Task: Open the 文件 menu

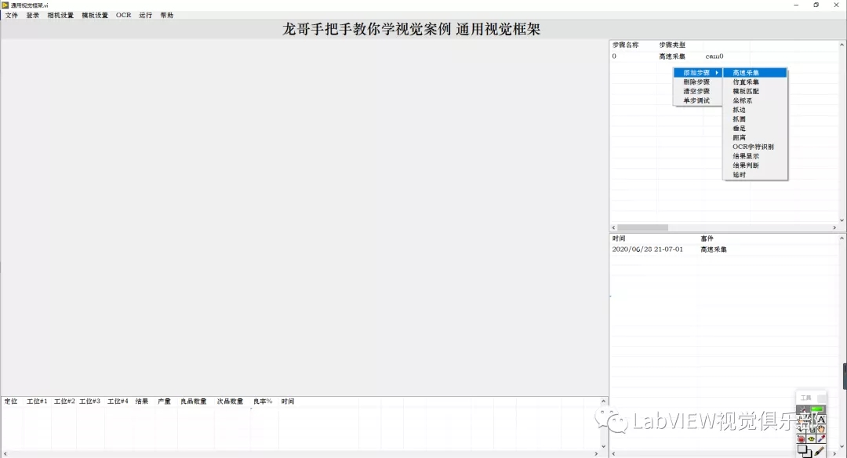Action: coord(11,15)
